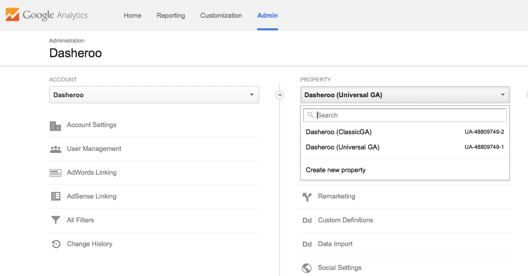Switch to the Customization tab
The height and width of the screenshot is (276, 528).
click(221, 16)
